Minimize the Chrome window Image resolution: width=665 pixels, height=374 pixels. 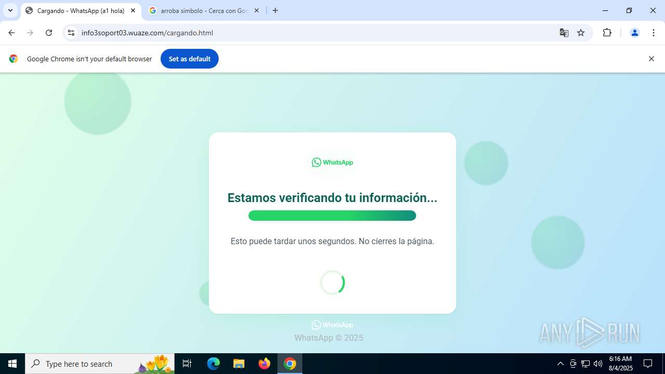click(605, 10)
